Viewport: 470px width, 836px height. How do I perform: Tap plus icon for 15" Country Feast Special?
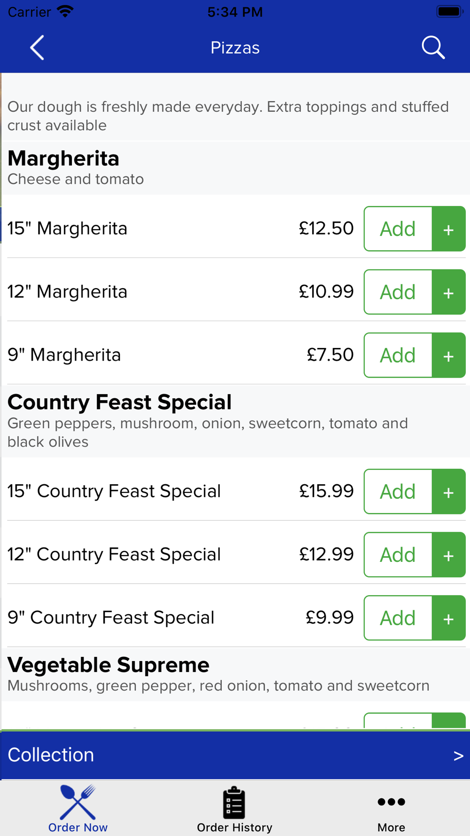click(x=449, y=491)
